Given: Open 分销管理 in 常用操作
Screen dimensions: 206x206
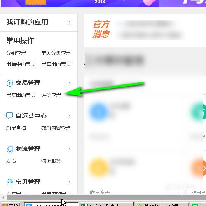Looking at the screenshot, I should pos(16,53).
